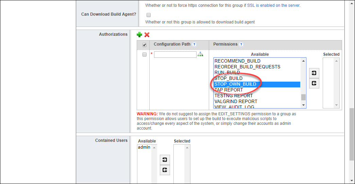Screen dimensions: 355x184
Task: Check the authorization row checkbox
Action: [x=145, y=54]
